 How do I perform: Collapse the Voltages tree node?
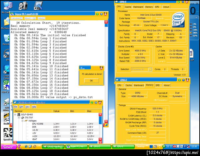(22, 121)
